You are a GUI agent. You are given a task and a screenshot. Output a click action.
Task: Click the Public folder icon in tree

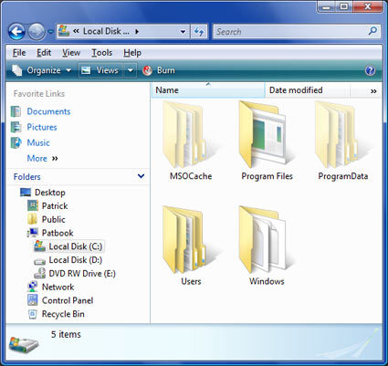tap(33, 219)
